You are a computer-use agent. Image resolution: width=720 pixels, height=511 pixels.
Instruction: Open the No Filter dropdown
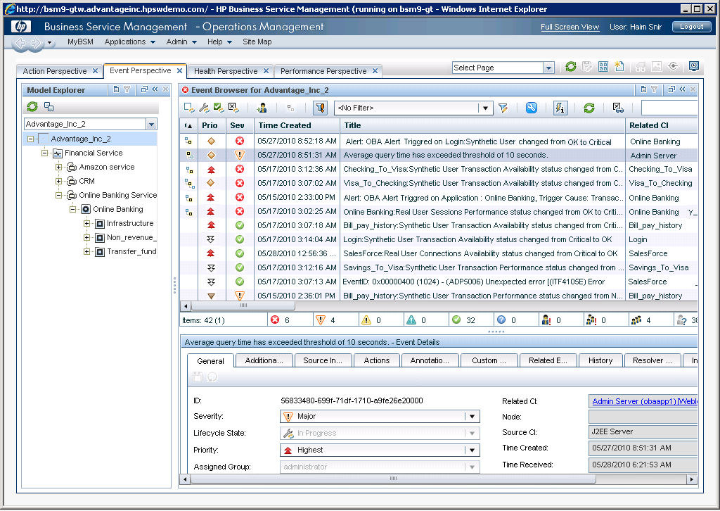coord(485,108)
